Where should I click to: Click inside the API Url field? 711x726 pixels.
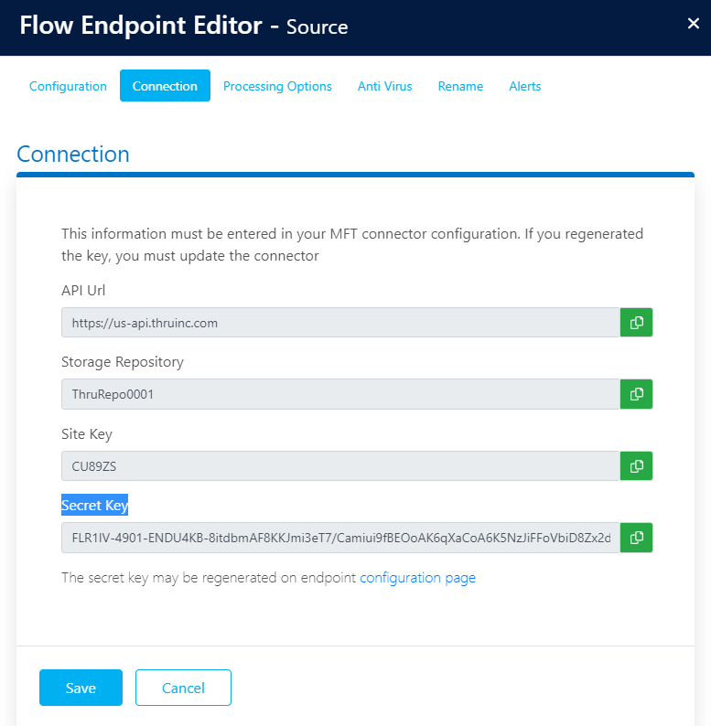(340, 323)
